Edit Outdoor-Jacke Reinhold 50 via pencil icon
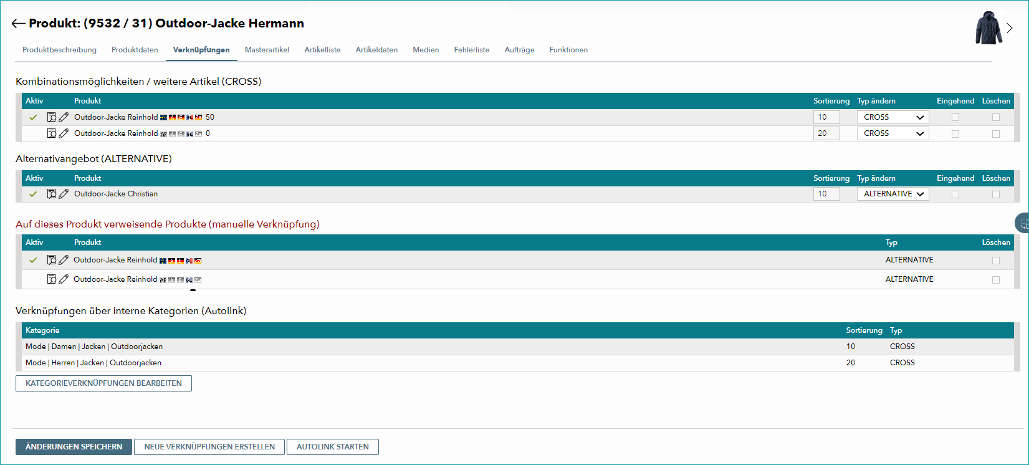1029x465 pixels. [64, 117]
